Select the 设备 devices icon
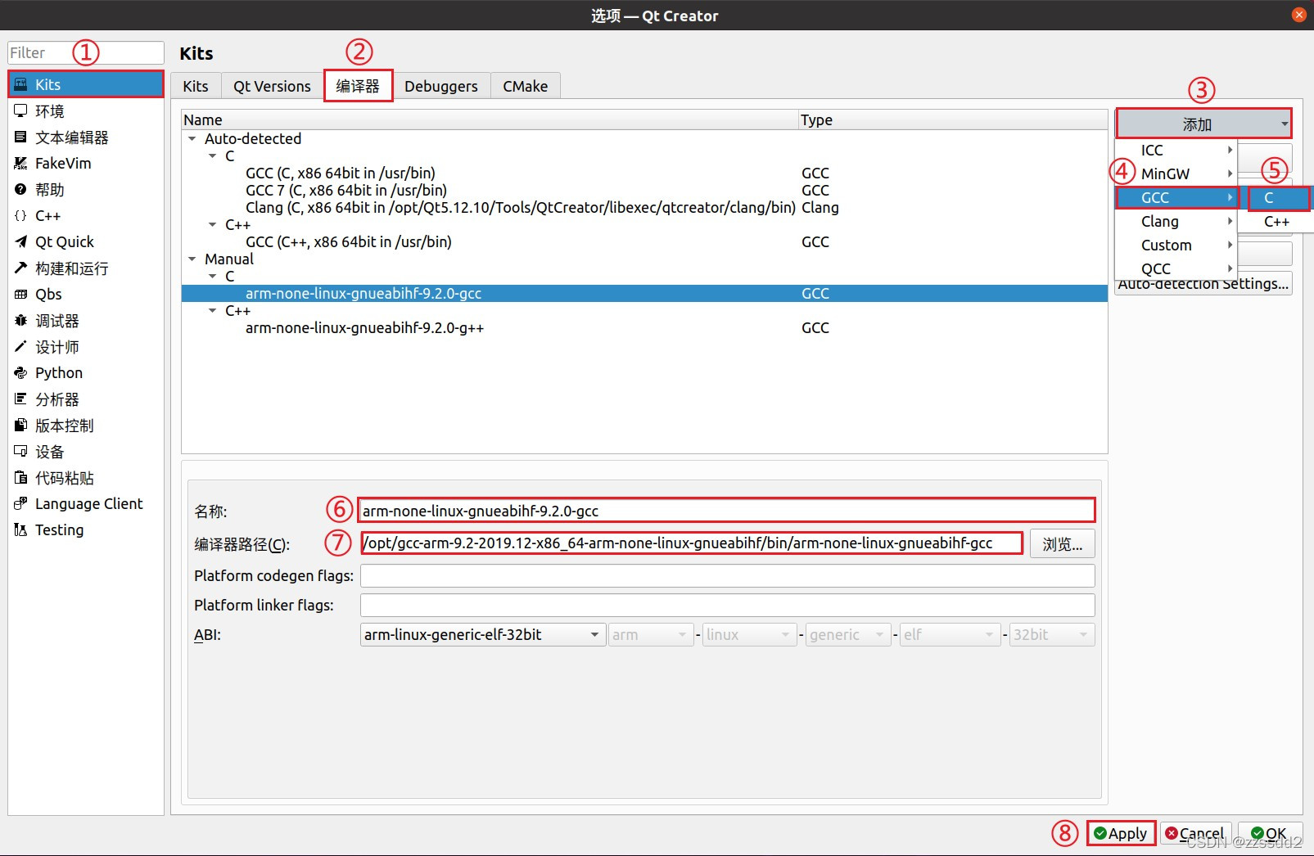 pyautogui.click(x=20, y=451)
